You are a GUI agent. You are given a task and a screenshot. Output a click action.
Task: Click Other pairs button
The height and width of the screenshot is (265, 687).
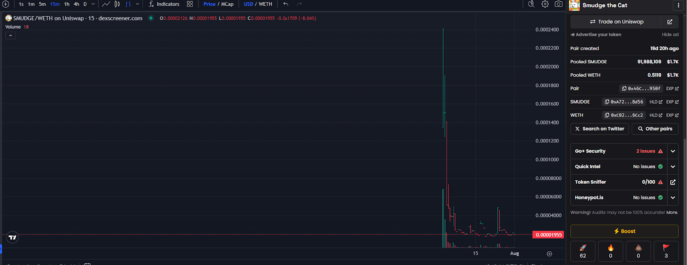[x=655, y=129]
